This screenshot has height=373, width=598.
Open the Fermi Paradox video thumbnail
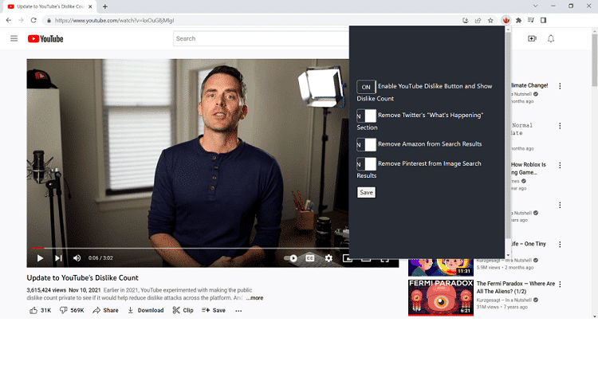click(440, 297)
